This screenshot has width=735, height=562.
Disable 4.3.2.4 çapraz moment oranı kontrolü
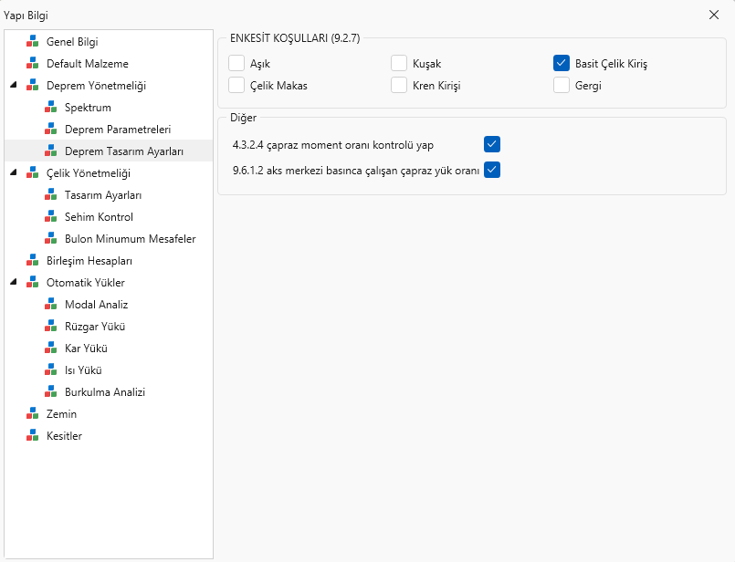[492, 144]
